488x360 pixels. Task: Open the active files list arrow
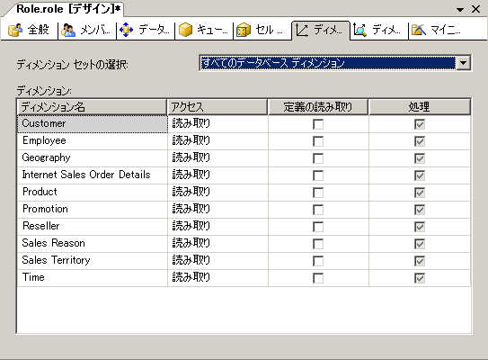click(460, 10)
